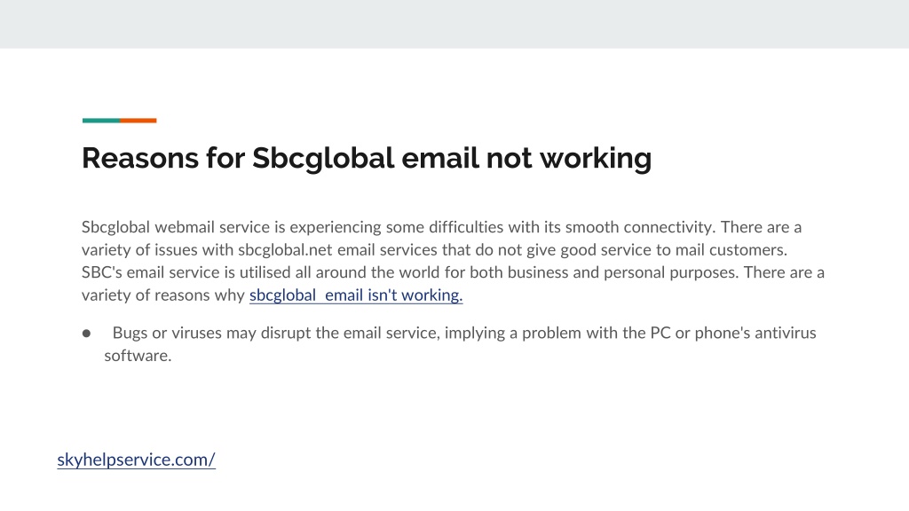Follow the skyhelpservice.com/ link
The height and width of the screenshot is (511, 909).
pos(136,460)
